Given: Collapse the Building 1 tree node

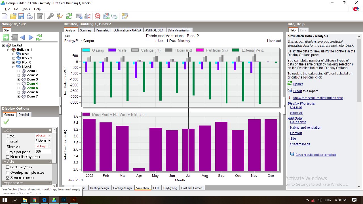Looking at the screenshot, I should [x=9, y=50].
